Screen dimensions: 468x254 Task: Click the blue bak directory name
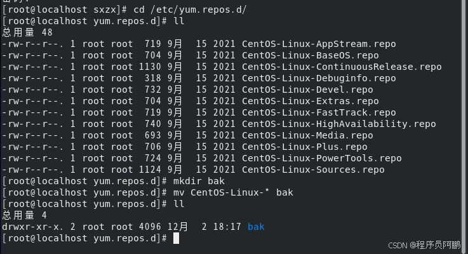pyautogui.click(x=256, y=227)
